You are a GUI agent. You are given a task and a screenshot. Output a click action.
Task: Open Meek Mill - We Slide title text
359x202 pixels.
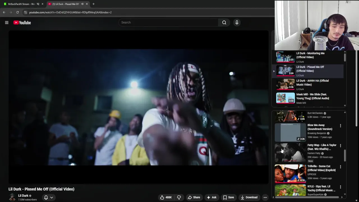312,96
